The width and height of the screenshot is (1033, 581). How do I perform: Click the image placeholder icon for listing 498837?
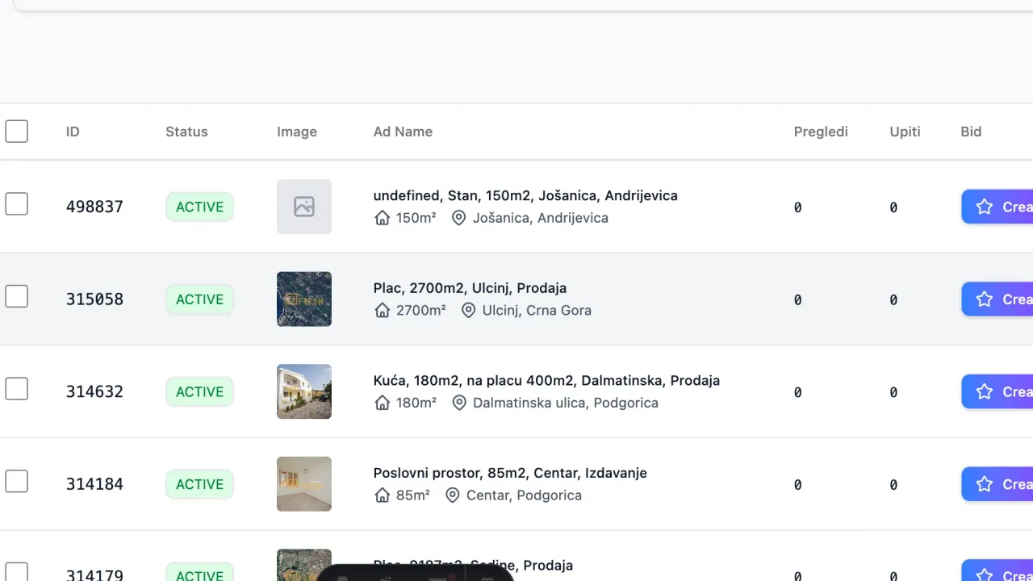click(304, 207)
